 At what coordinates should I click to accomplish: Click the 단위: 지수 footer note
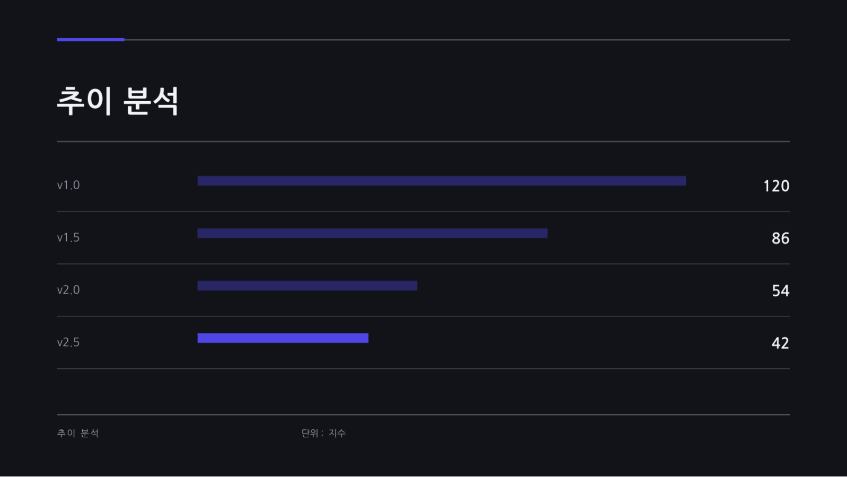323,433
